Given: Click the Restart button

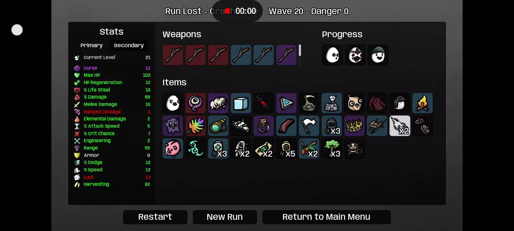Looking at the screenshot, I should [155, 217].
